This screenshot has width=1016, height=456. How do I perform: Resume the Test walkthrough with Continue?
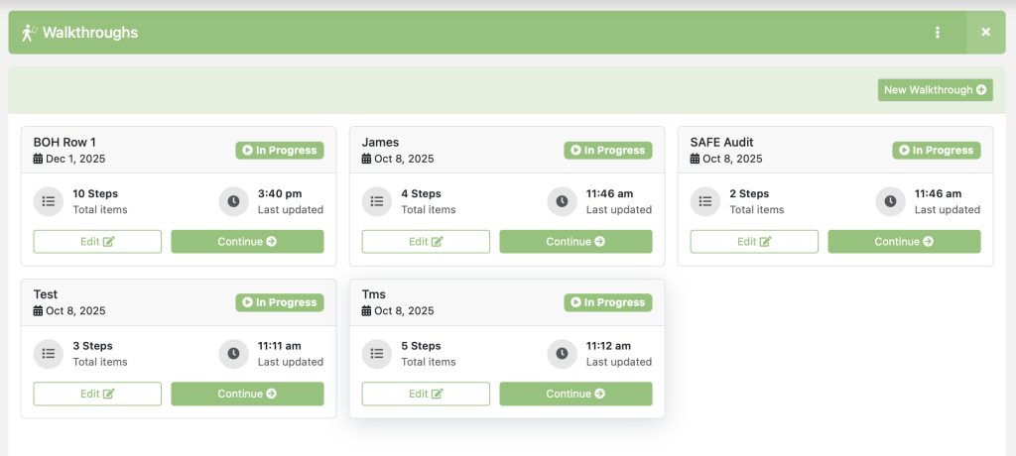(x=247, y=395)
